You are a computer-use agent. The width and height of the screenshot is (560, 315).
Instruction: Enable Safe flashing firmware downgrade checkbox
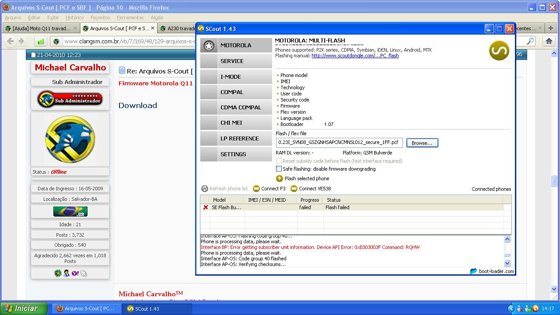(279, 169)
